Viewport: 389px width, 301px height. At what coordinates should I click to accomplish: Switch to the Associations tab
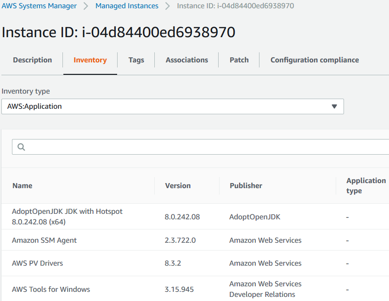click(187, 60)
